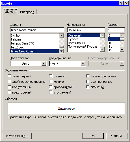Select Полужирный Курсив style
Image resolution: width=130 pixels, height=142 pixels.
[x=83, y=46]
